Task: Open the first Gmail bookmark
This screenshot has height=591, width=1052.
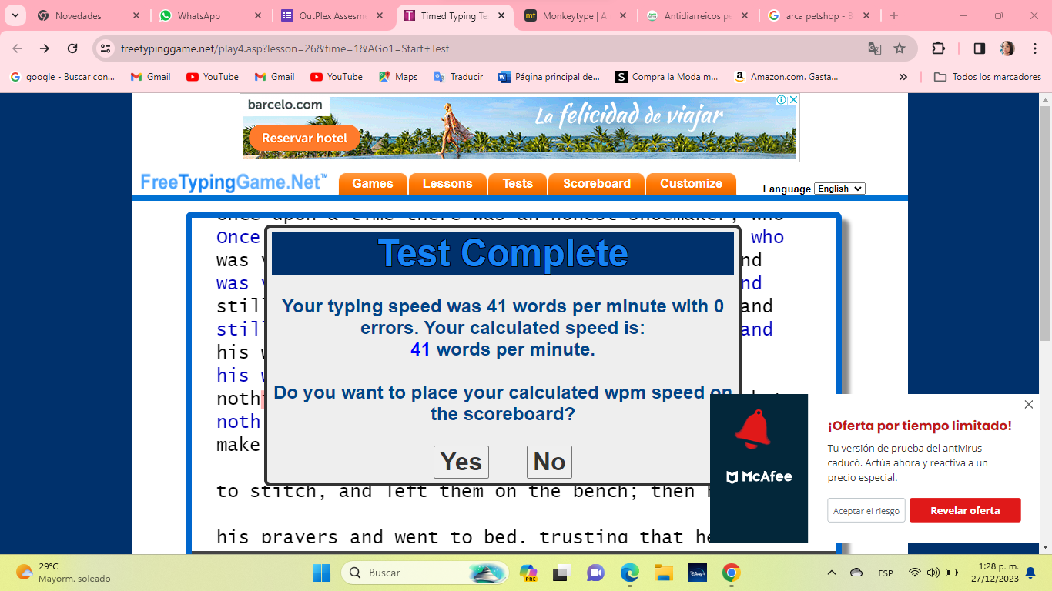Action: pyautogui.click(x=151, y=77)
